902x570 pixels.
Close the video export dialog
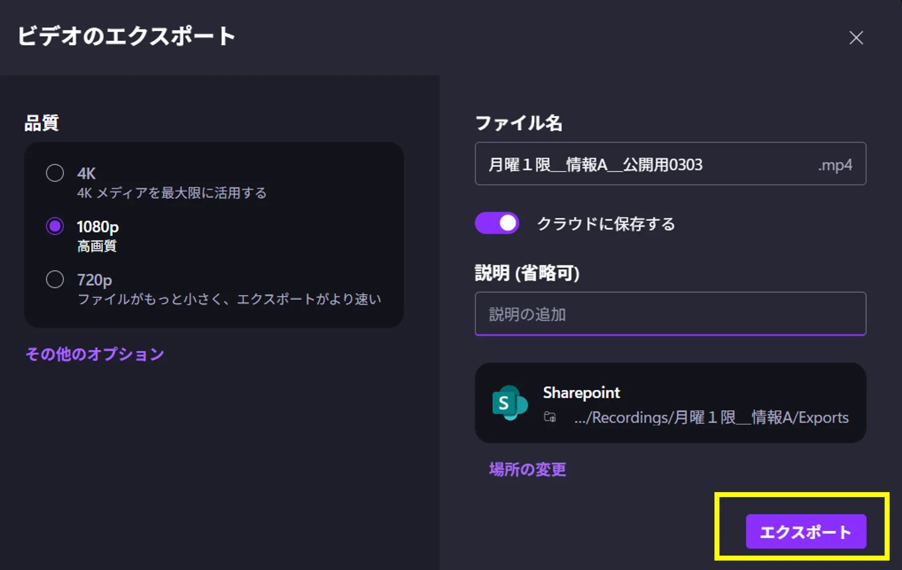(x=856, y=38)
